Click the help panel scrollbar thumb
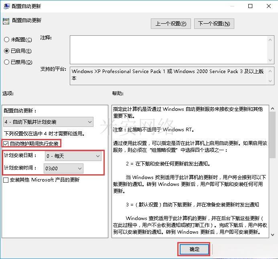 coord(272,135)
